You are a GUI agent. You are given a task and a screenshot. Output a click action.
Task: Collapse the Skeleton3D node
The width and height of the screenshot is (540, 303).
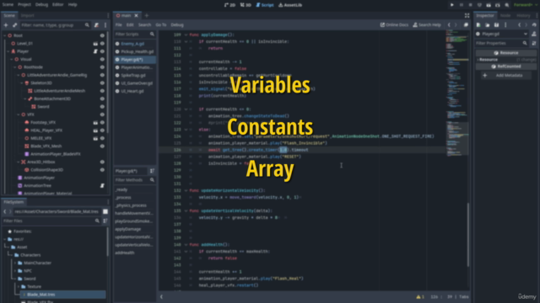click(22, 82)
